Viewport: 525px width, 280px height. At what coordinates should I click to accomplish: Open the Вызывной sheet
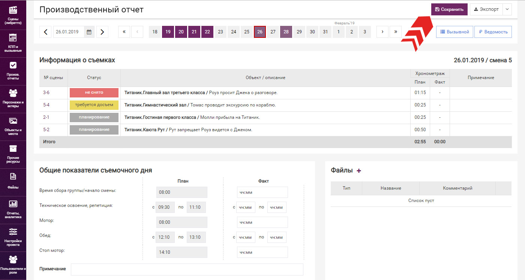click(454, 32)
